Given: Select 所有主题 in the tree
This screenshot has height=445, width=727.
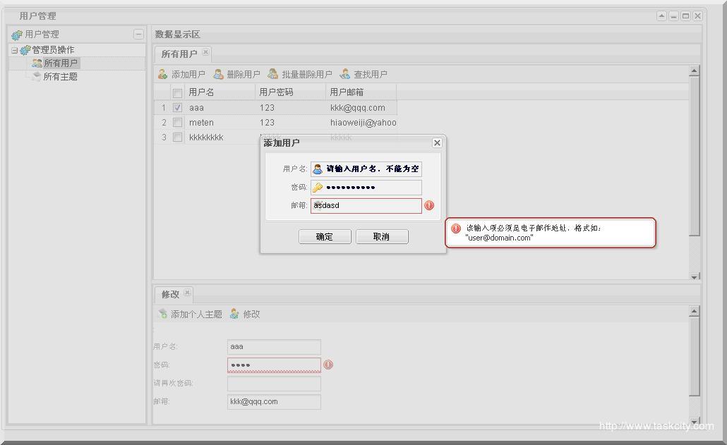Looking at the screenshot, I should tap(60, 77).
